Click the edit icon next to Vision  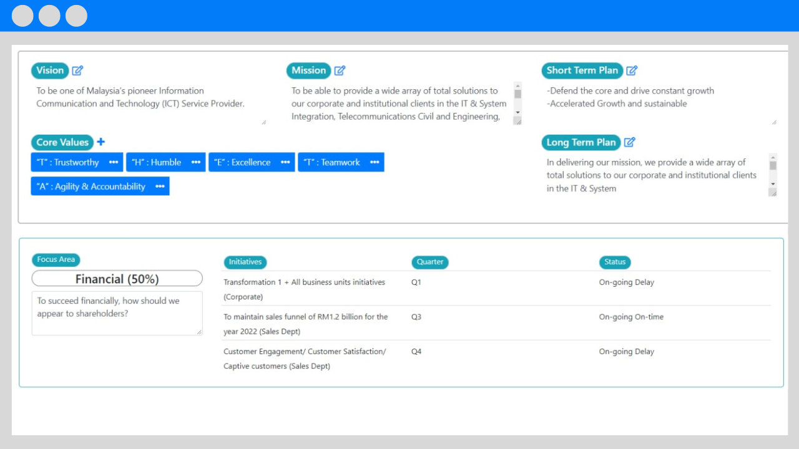point(77,70)
